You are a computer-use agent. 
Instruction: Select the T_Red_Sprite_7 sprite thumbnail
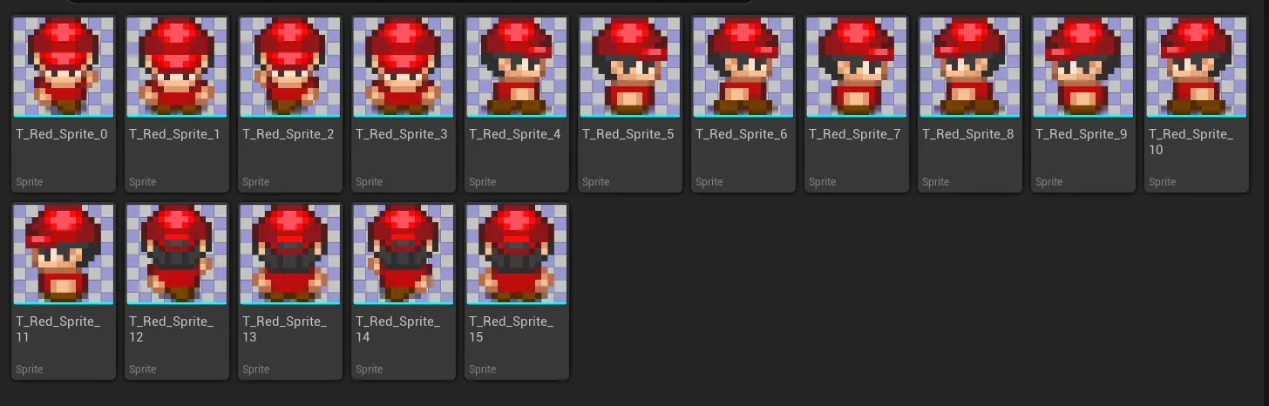pyautogui.click(x=857, y=66)
